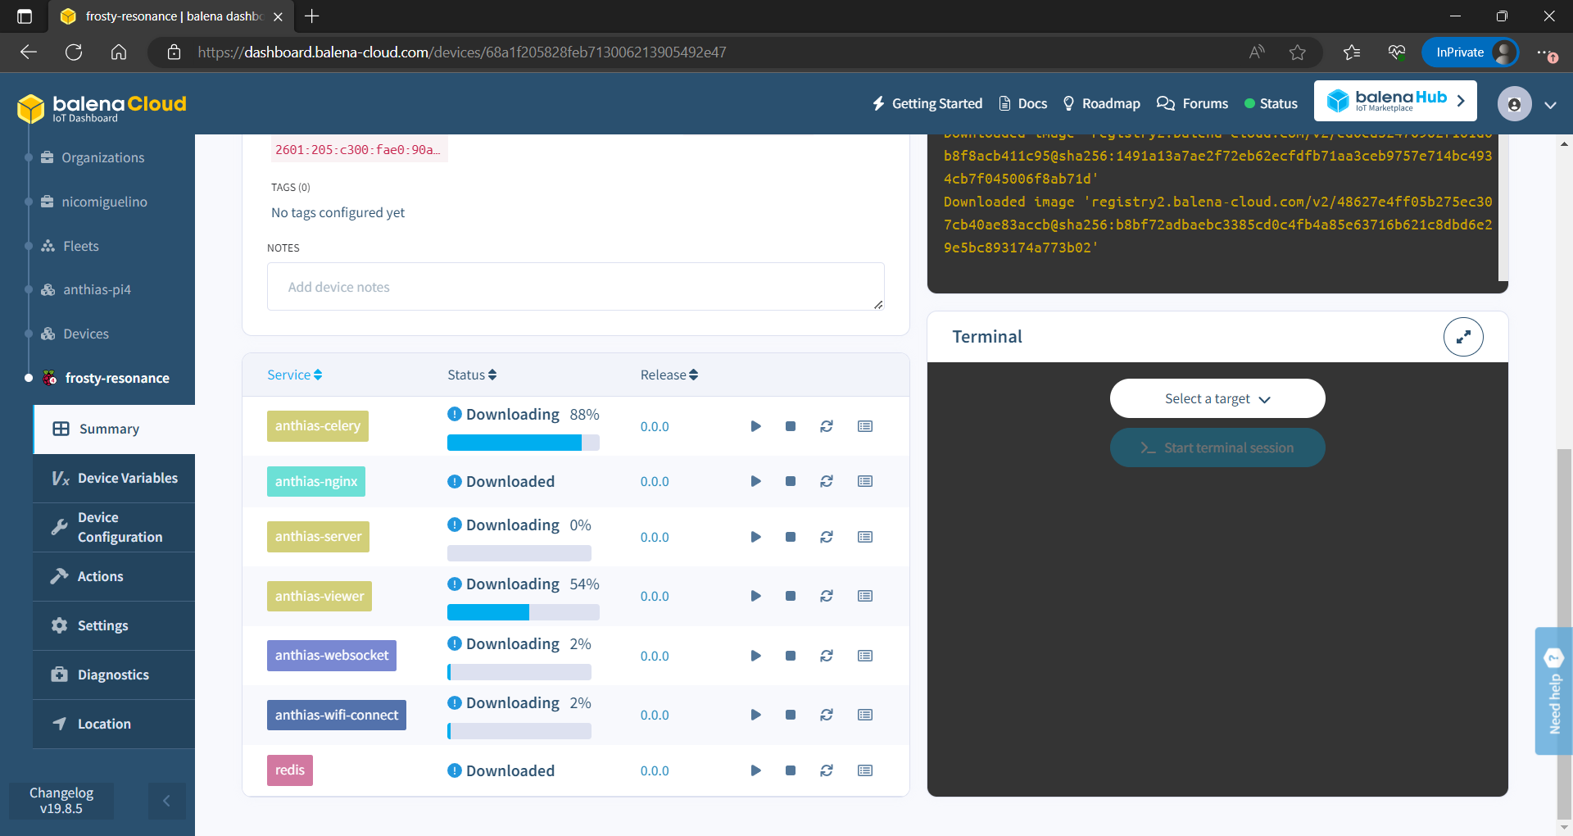Stop the anthias-nginx service
1573x836 pixels.
tap(791, 481)
